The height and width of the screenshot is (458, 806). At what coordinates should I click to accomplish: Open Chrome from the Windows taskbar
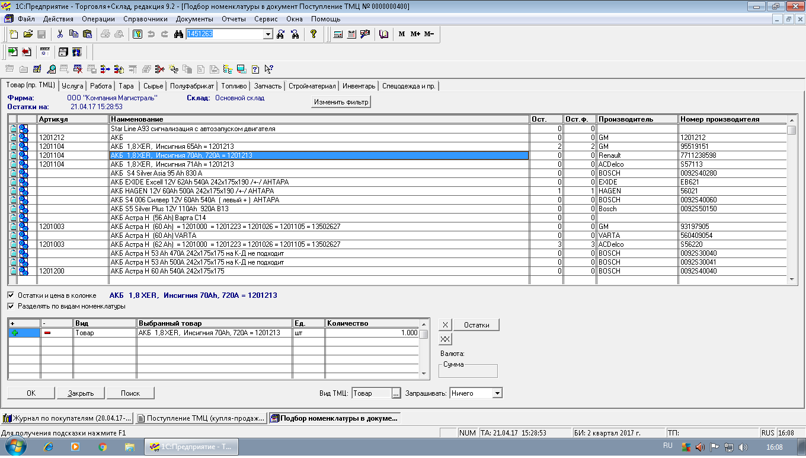point(103,447)
